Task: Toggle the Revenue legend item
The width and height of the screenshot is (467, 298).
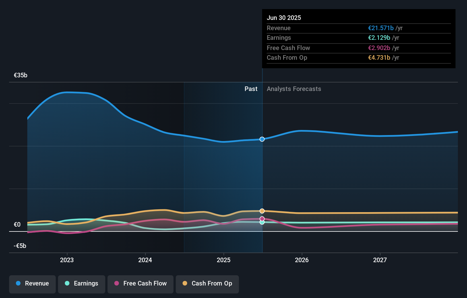Action: coord(32,283)
